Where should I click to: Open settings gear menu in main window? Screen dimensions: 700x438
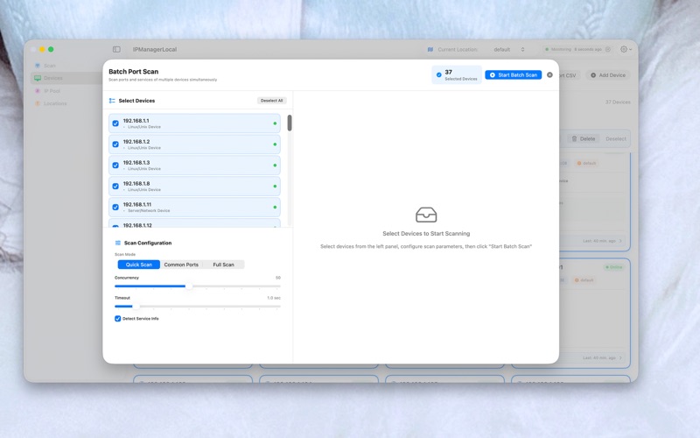point(626,49)
